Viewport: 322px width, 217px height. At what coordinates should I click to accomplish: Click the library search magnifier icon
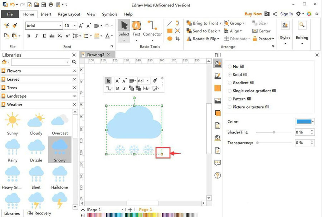(x=74, y=62)
